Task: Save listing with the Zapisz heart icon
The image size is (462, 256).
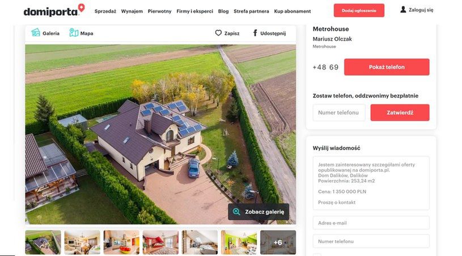Action: [x=218, y=33]
